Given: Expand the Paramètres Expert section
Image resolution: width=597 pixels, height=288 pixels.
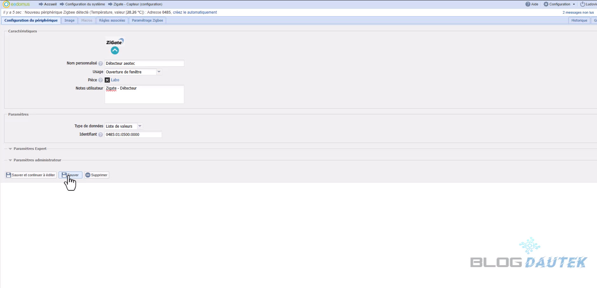Looking at the screenshot, I should click(30, 149).
